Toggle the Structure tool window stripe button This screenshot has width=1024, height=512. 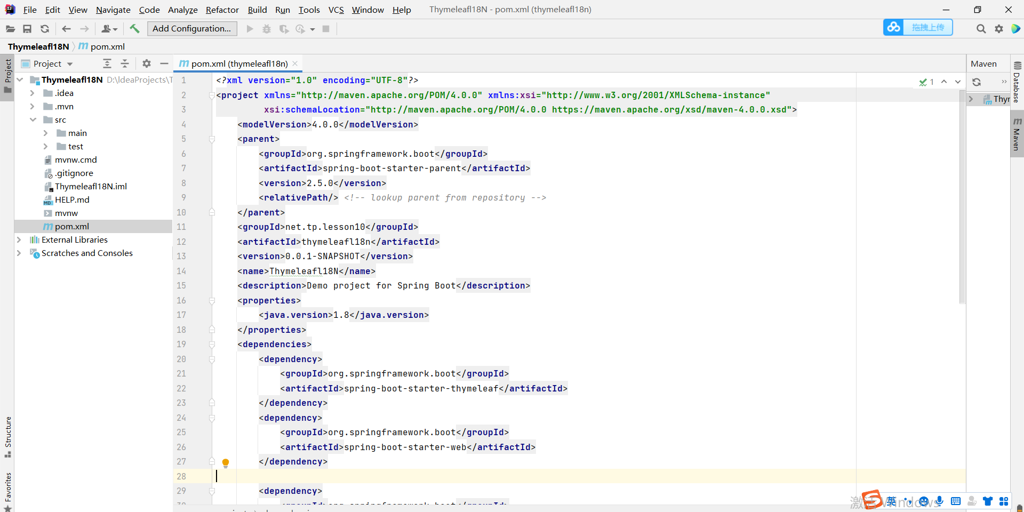tap(7, 437)
